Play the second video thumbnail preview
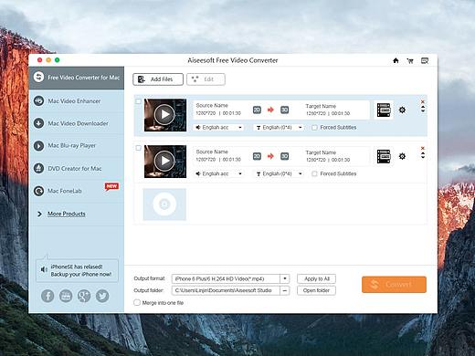Screen dimensions: 475x356 point(165,161)
